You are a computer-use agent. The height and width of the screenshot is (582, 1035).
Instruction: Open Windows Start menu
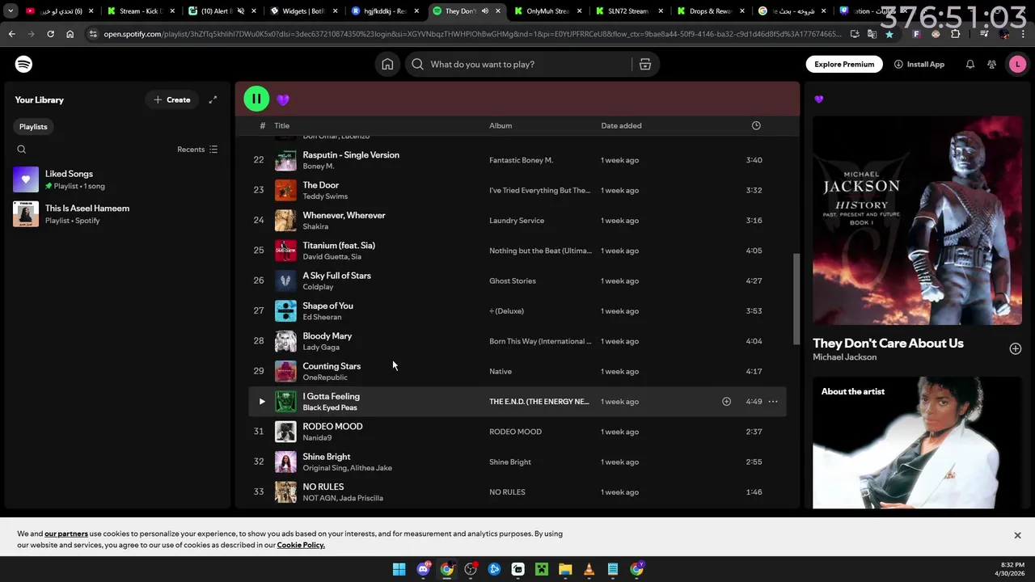point(399,569)
